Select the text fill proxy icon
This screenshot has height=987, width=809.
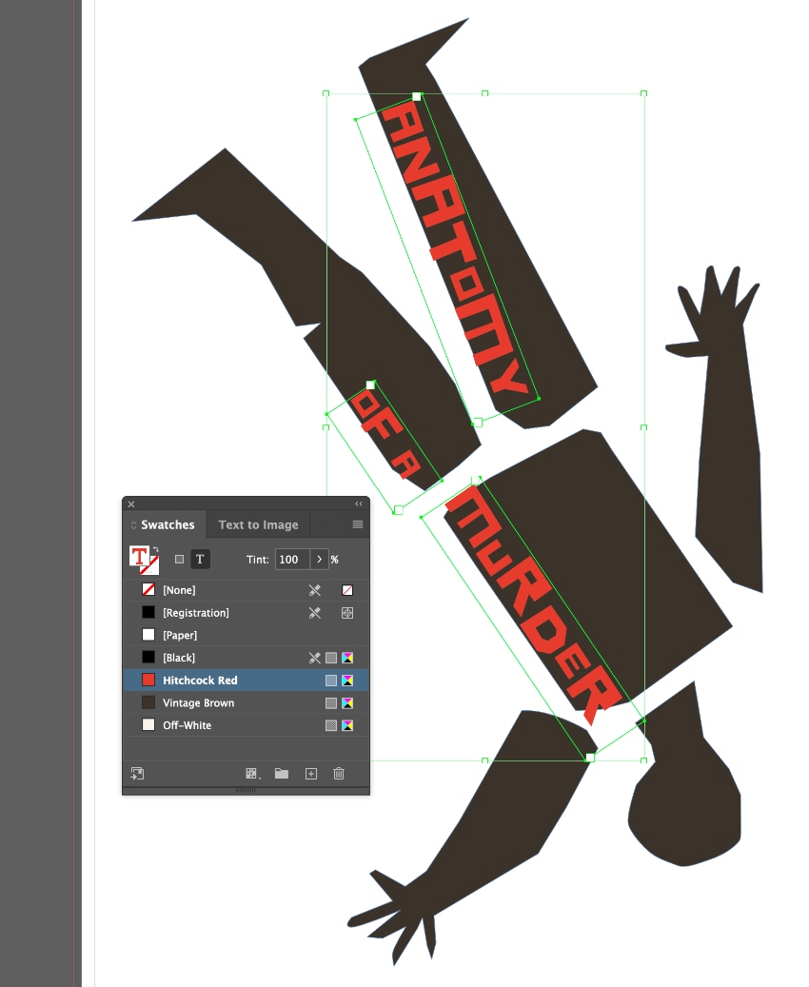[x=139, y=557]
